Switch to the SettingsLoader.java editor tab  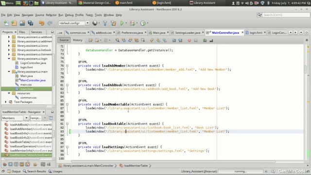click(x=188, y=33)
